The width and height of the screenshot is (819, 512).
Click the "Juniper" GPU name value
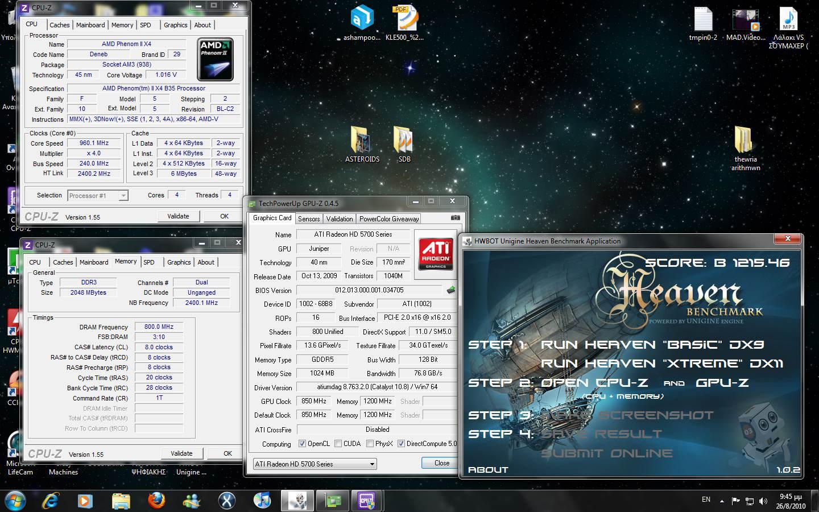(x=319, y=249)
